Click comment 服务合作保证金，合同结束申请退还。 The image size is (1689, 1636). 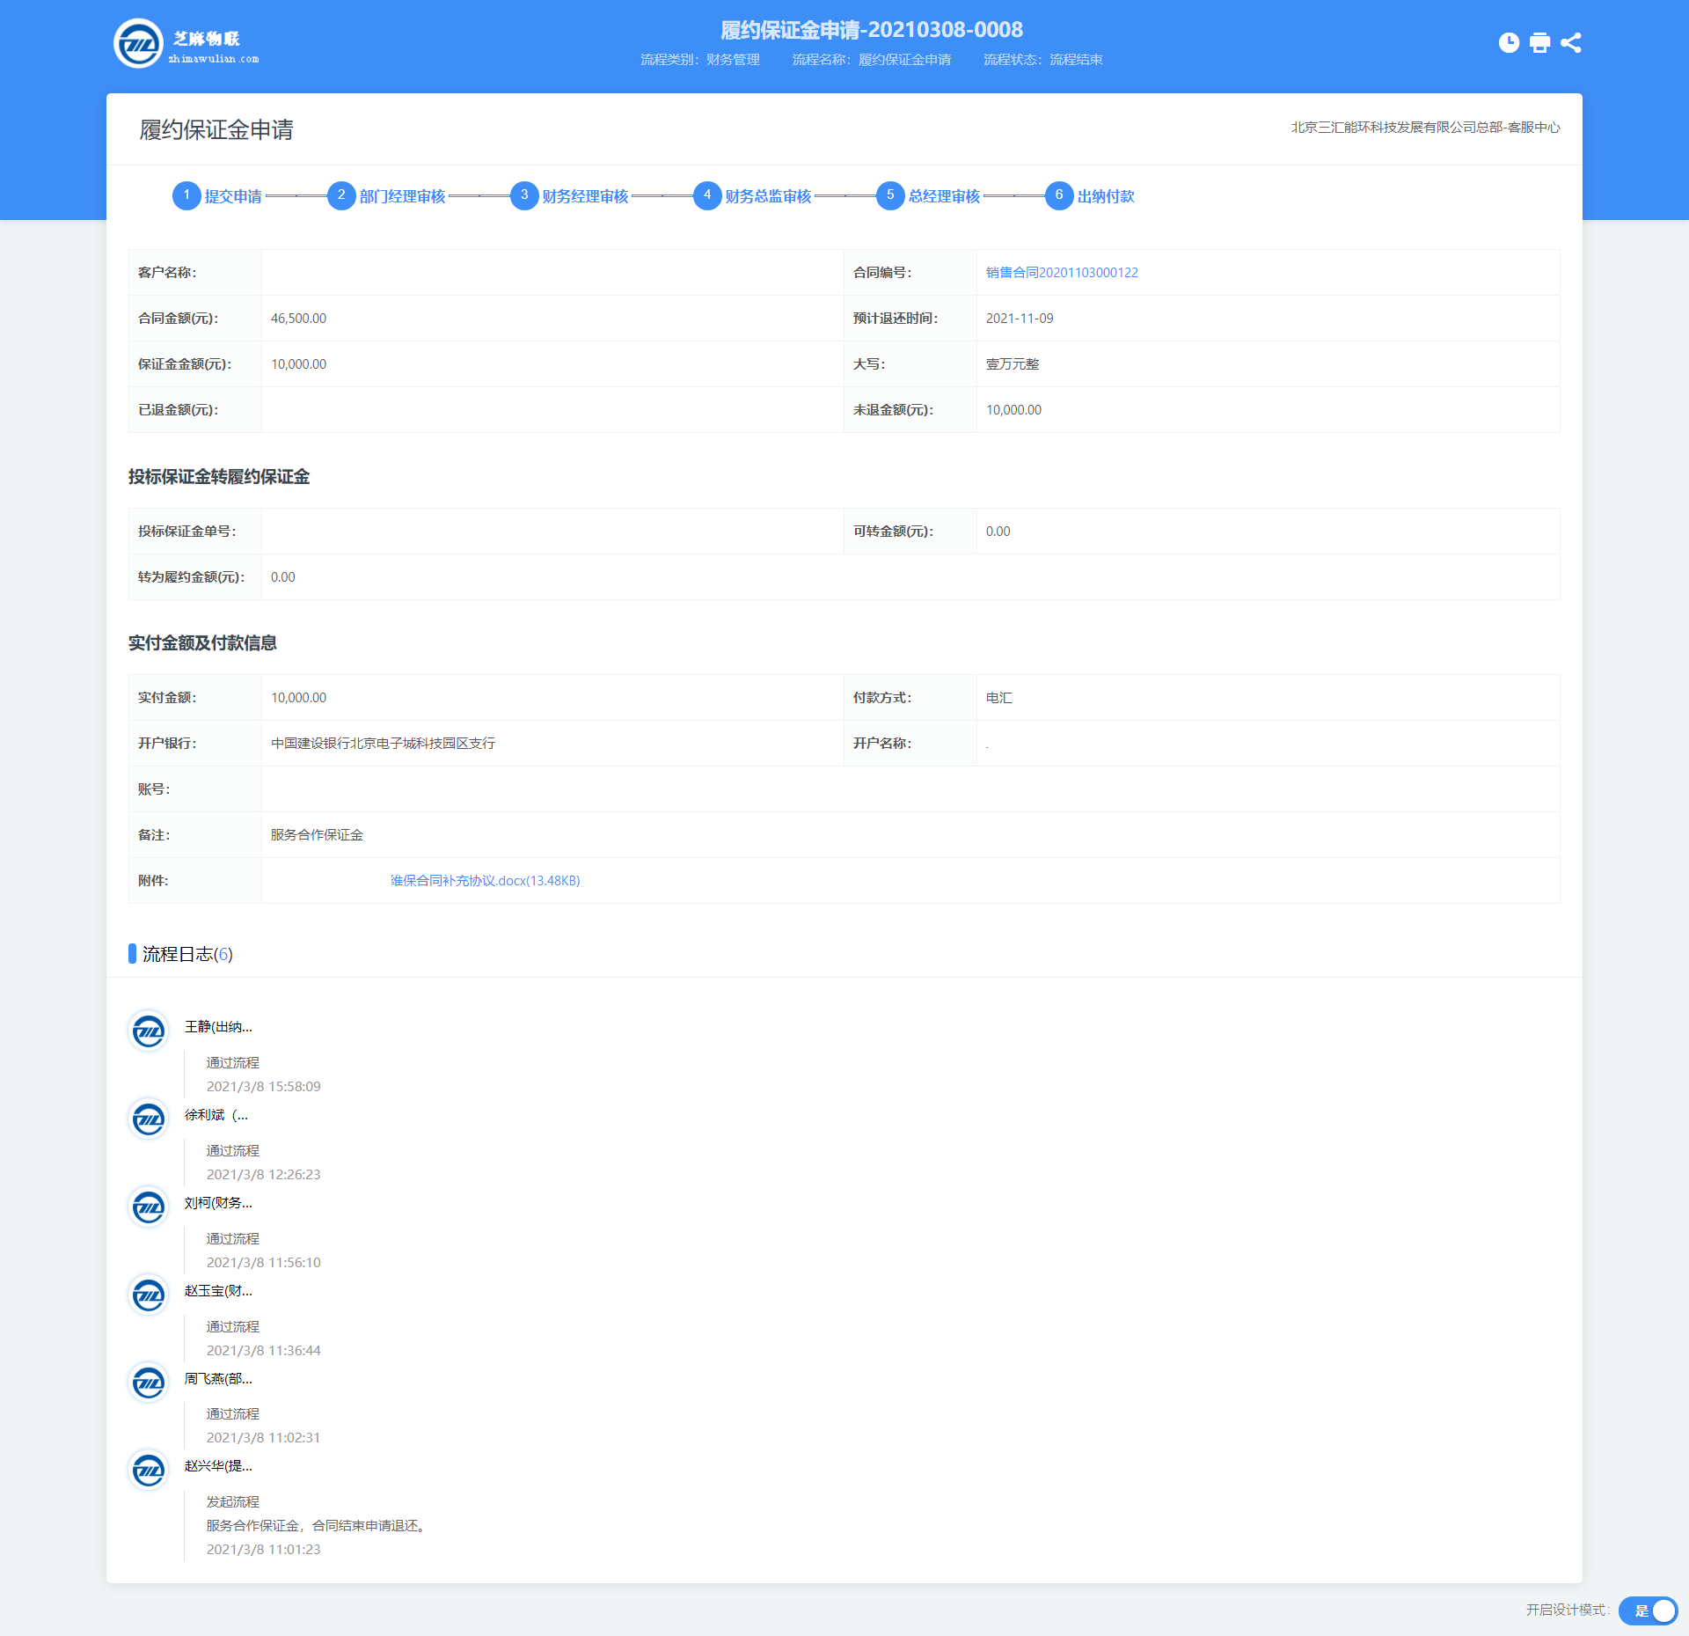(x=318, y=1526)
